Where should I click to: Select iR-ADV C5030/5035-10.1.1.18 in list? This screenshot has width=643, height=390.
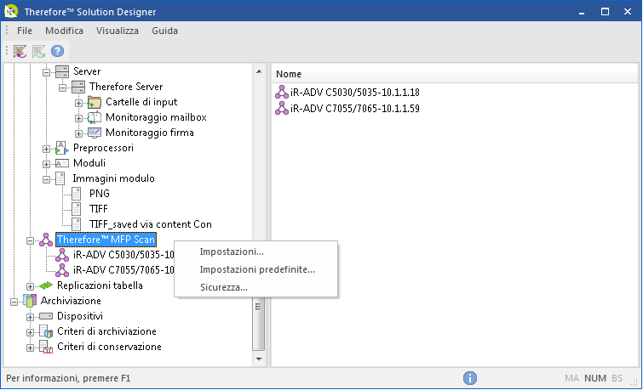pos(355,93)
